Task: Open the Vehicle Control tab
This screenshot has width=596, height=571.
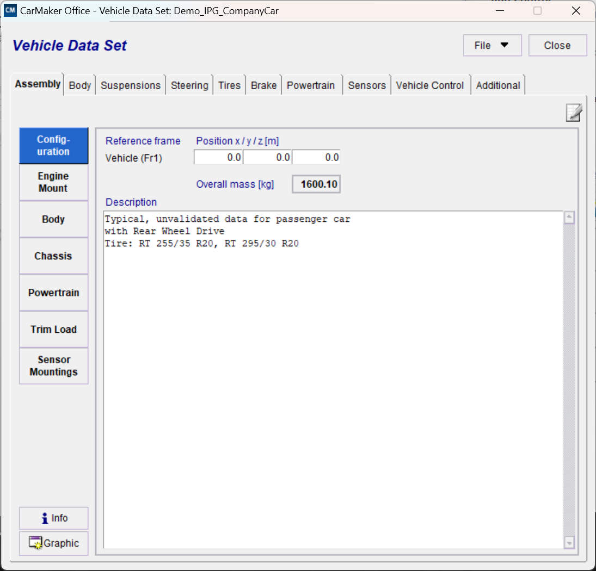Action: (x=430, y=85)
